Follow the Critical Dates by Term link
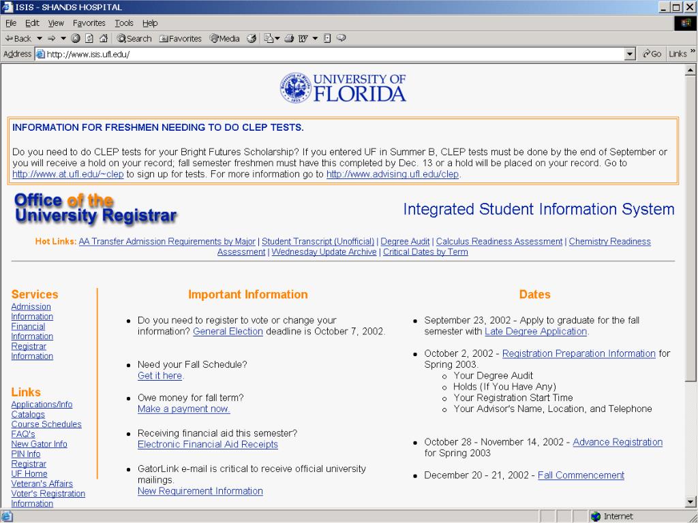Viewport: 698px width, 523px height. click(x=425, y=252)
